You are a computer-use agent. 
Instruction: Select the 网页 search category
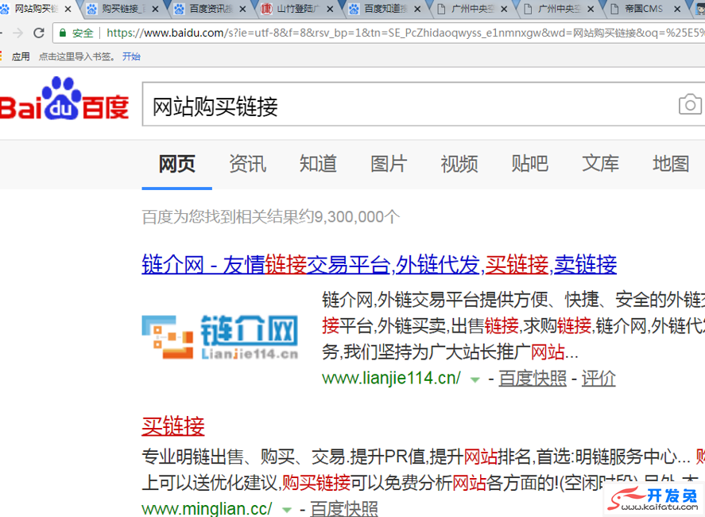[x=176, y=164]
